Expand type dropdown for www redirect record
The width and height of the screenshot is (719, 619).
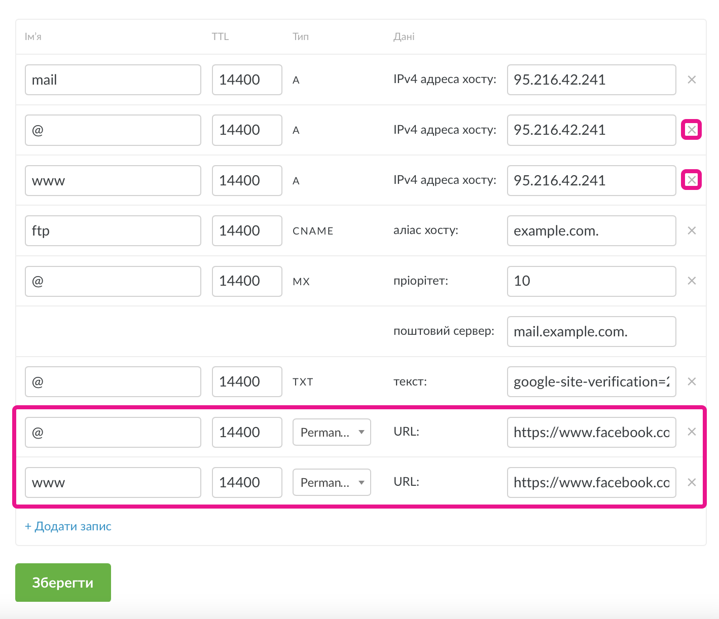tap(332, 482)
